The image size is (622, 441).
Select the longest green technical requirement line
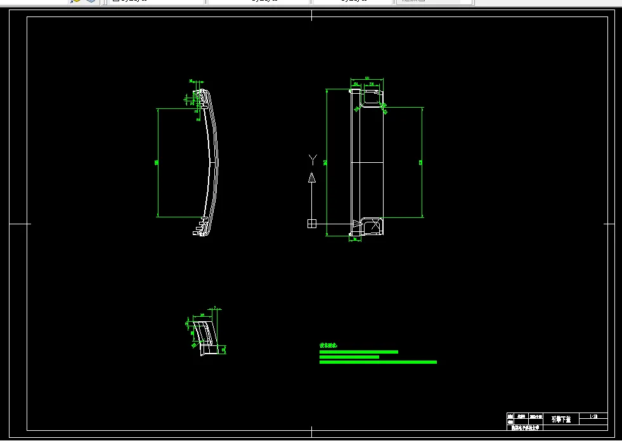coord(378,362)
